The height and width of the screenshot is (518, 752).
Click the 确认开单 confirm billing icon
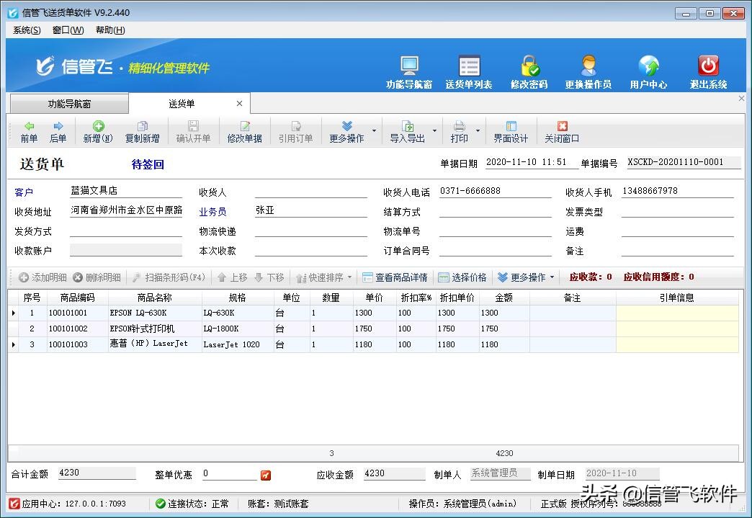click(x=193, y=131)
